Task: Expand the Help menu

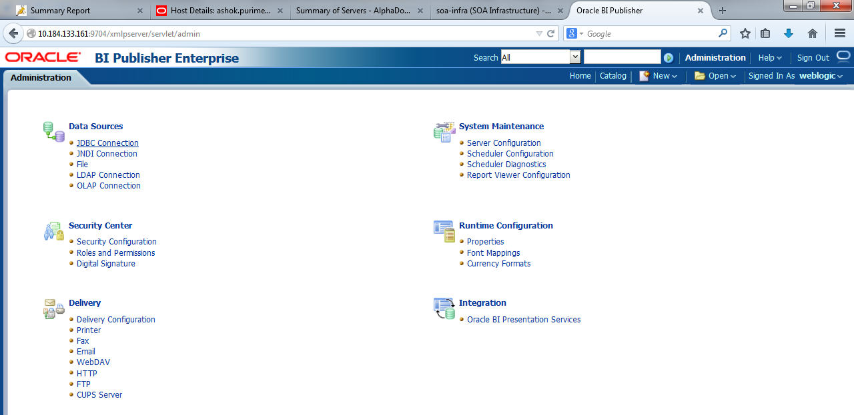Action: click(x=770, y=58)
